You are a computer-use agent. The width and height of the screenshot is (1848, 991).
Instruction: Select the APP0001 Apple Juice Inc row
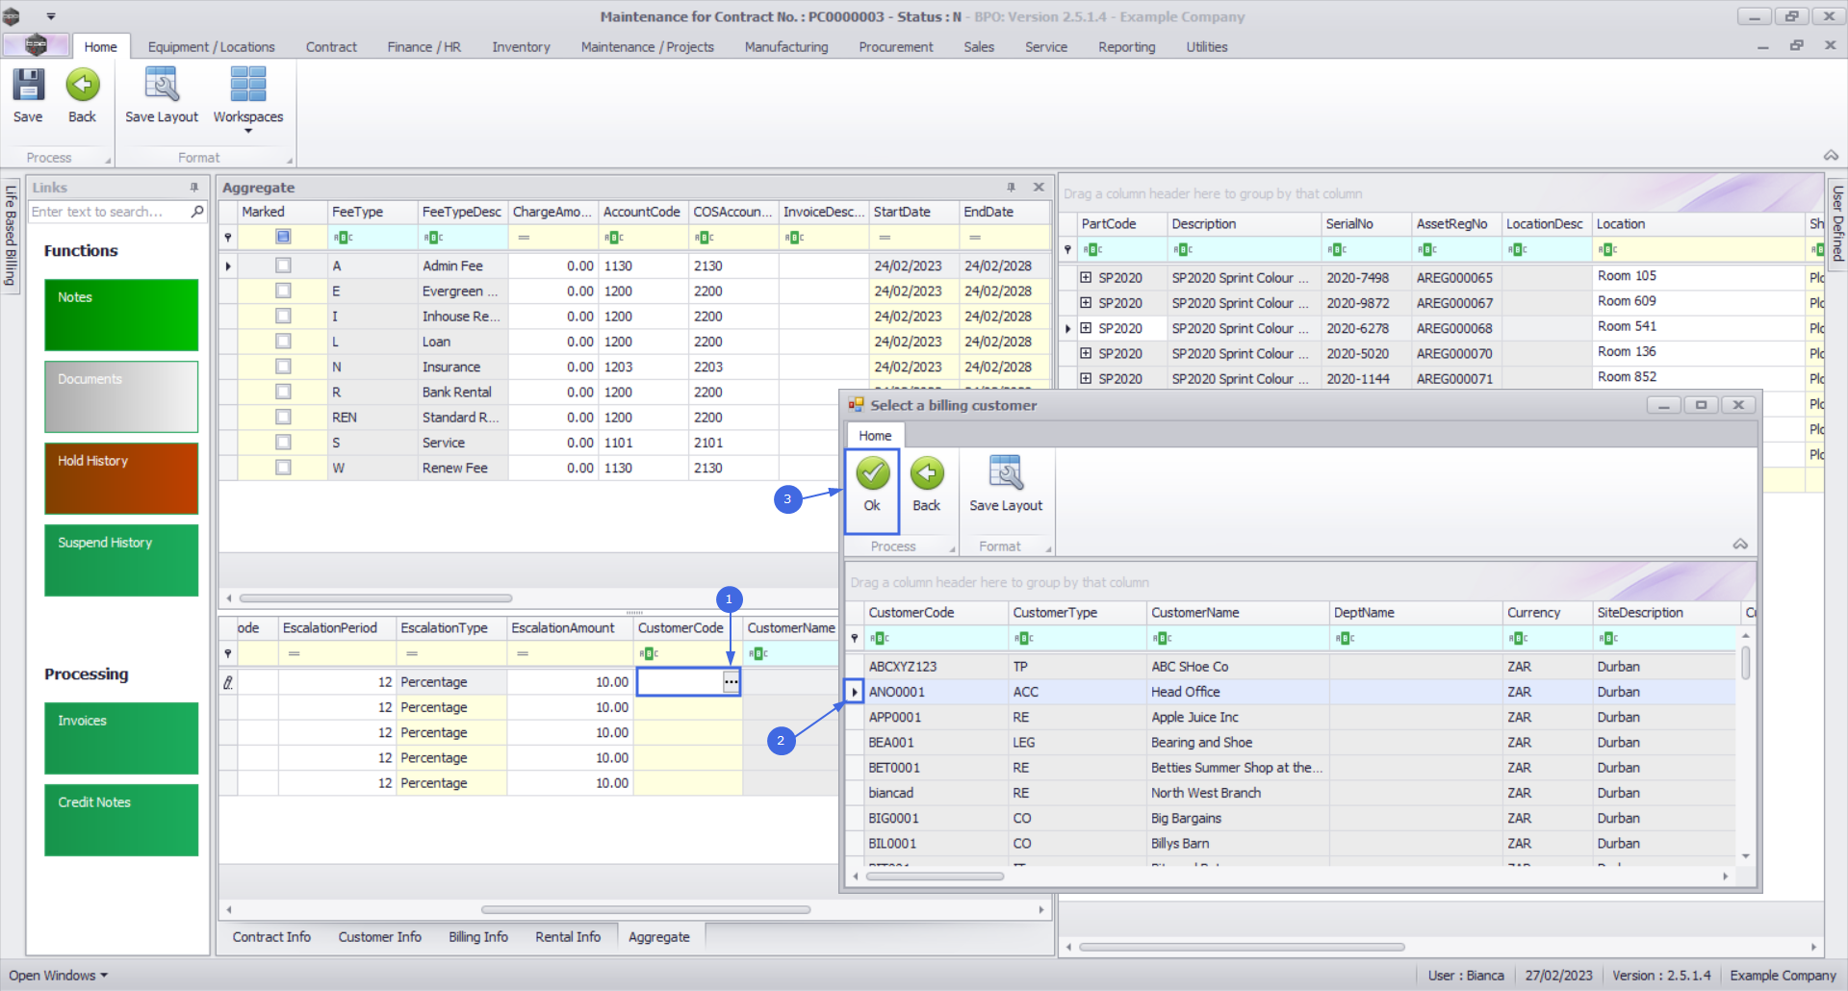(1300, 718)
